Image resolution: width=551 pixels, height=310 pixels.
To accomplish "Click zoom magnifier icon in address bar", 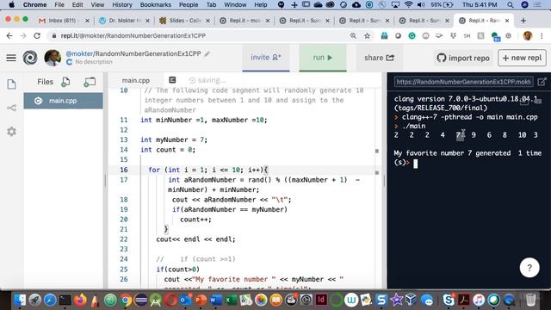I will [353, 36].
